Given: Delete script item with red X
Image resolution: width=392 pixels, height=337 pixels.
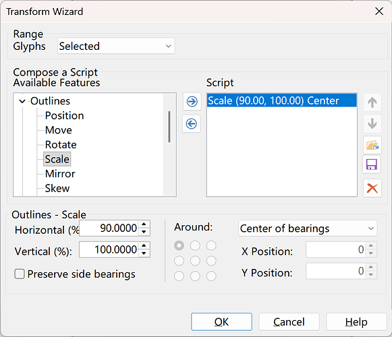Looking at the screenshot, I should [x=372, y=188].
